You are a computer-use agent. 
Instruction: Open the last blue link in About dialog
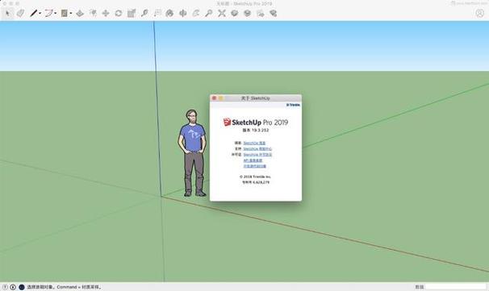254,166
